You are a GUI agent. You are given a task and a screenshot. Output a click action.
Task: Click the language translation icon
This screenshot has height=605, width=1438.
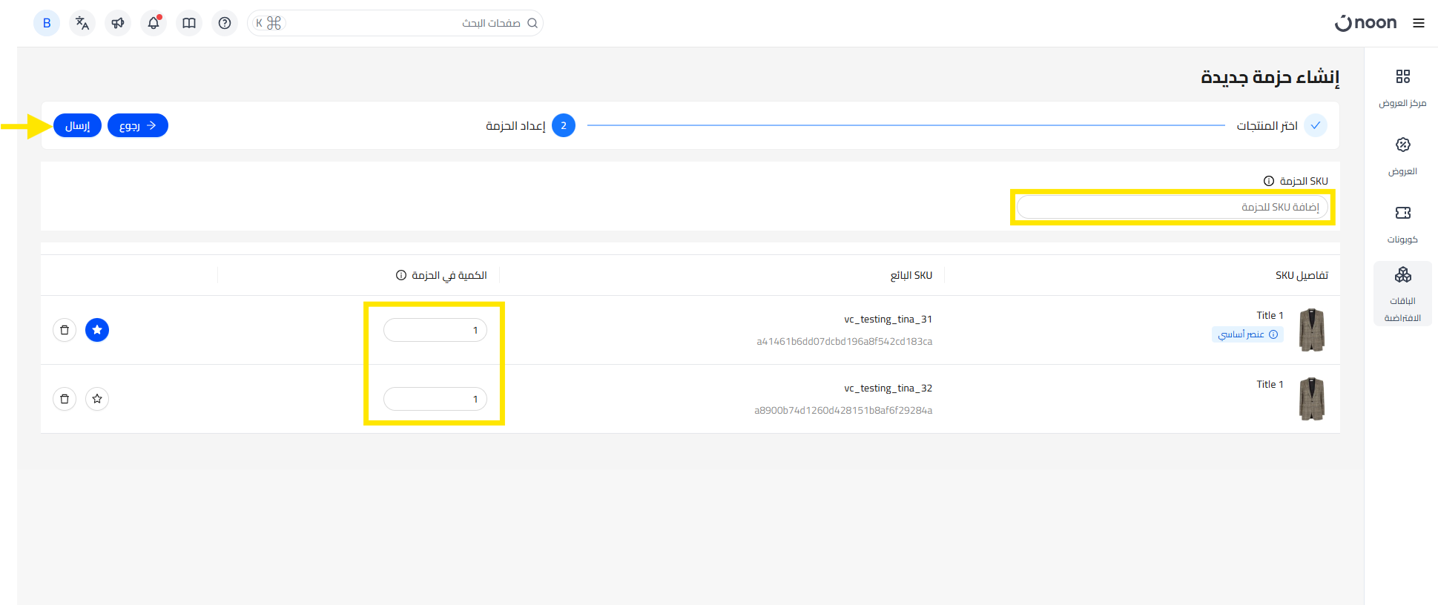click(x=82, y=23)
